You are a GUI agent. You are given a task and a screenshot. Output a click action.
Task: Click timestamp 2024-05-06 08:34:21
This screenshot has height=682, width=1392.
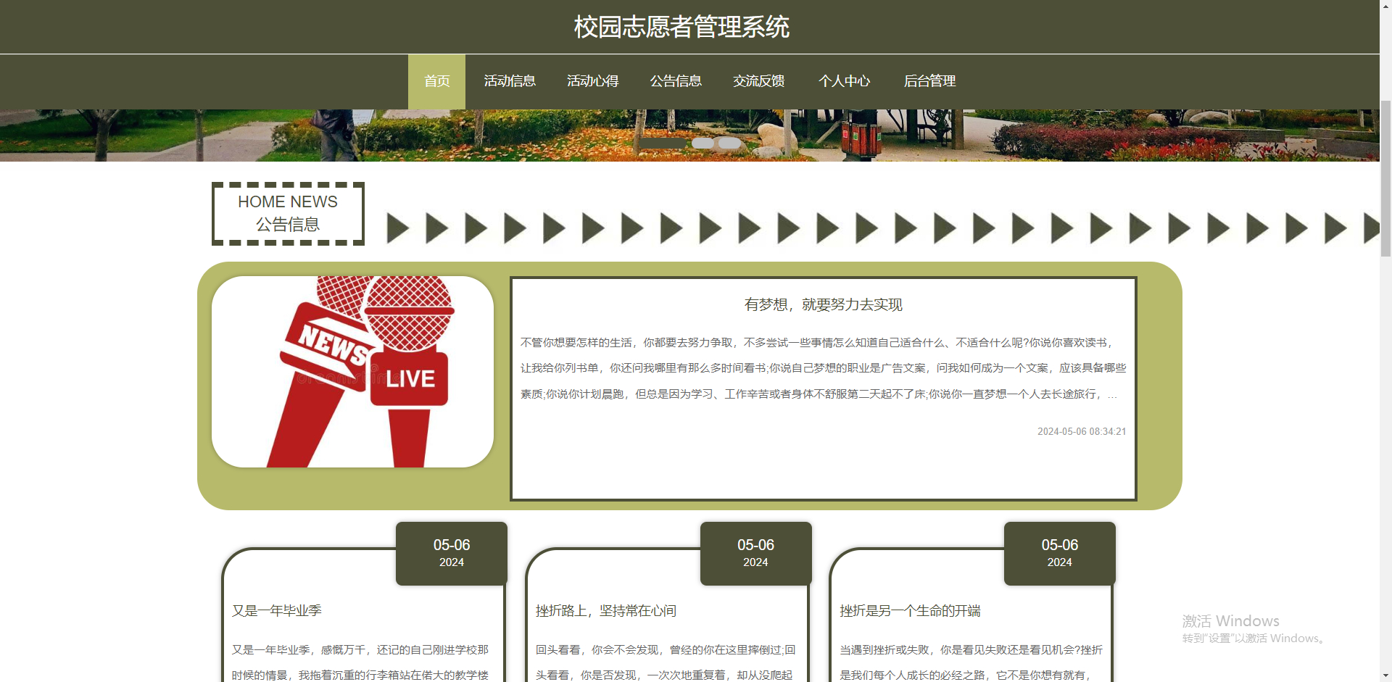pos(1082,431)
